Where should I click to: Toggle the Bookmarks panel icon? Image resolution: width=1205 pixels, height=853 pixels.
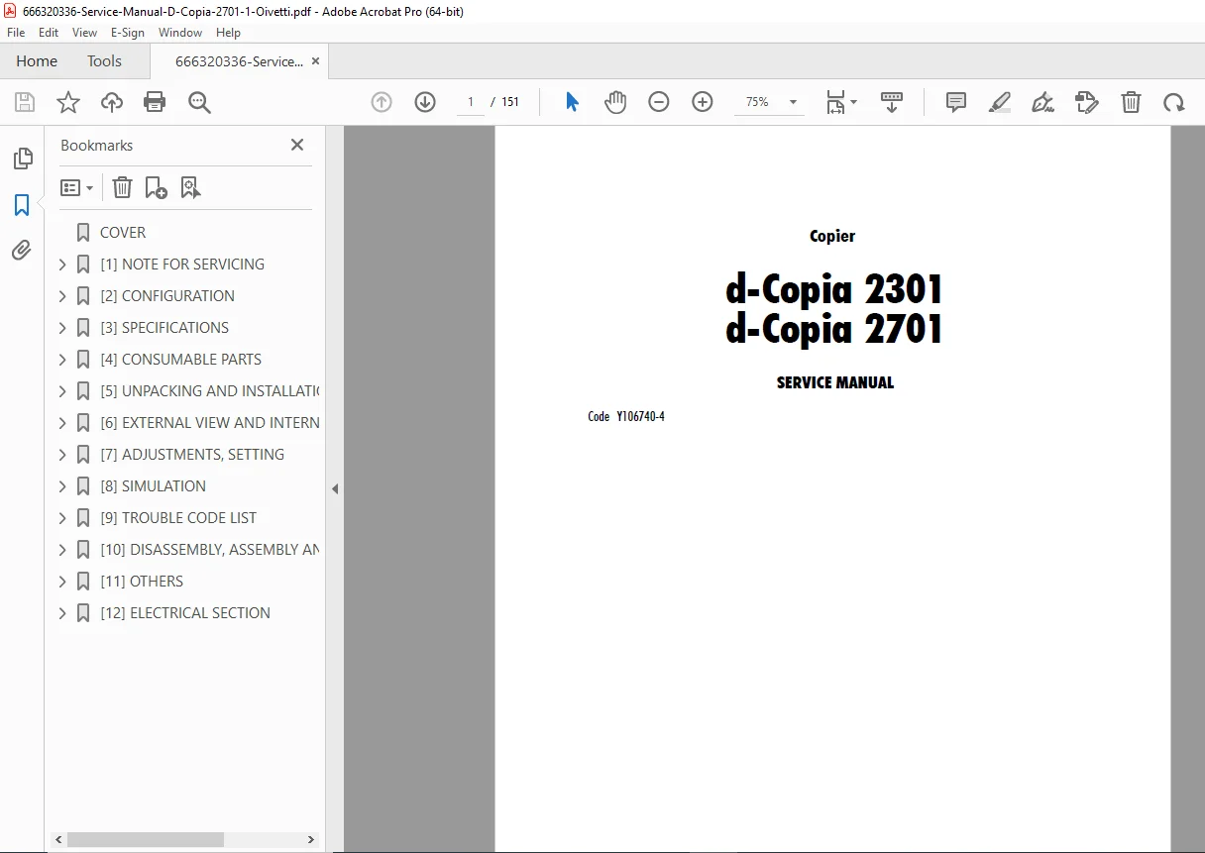22,205
